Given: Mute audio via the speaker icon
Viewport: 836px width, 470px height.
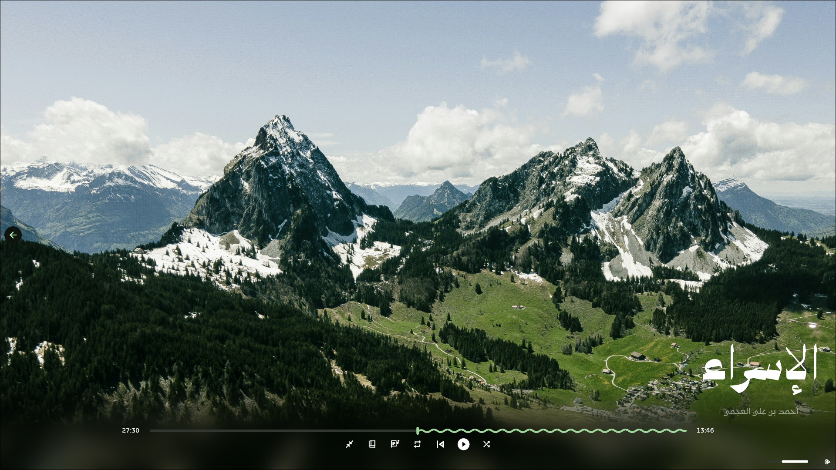Looking at the screenshot, I should click(x=827, y=462).
